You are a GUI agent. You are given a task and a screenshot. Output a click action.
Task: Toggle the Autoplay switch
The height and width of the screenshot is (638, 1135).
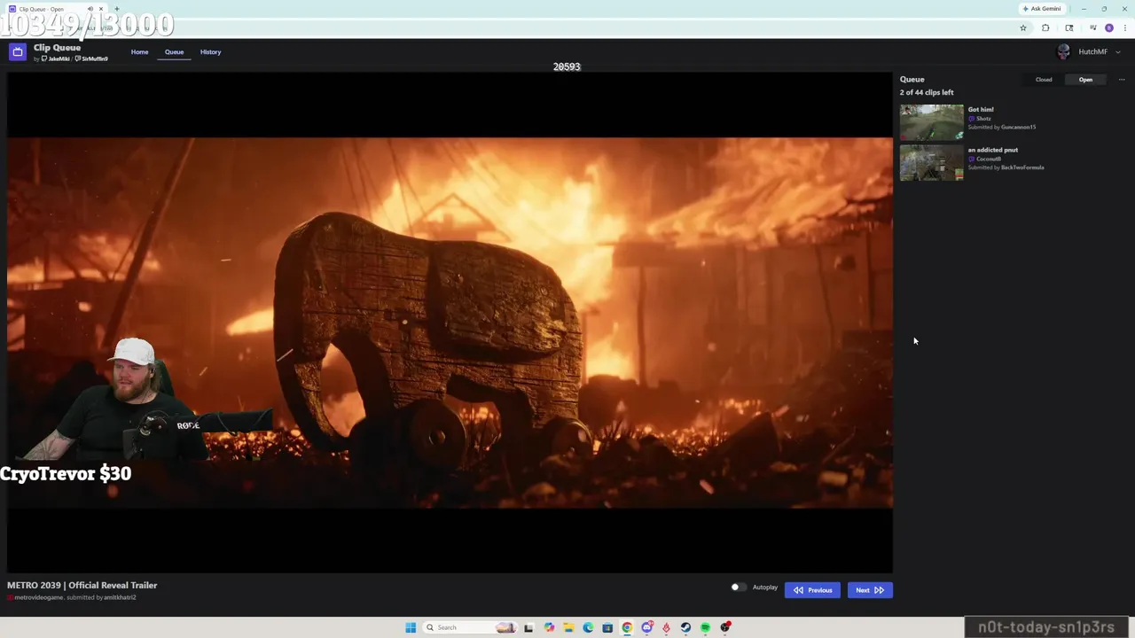pyautogui.click(x=738, y=587)
